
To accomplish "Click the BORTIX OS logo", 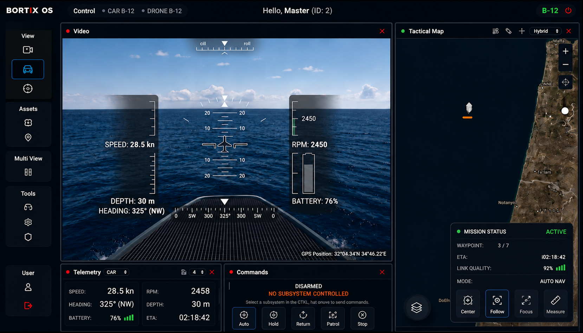I will tap(30, 11).
